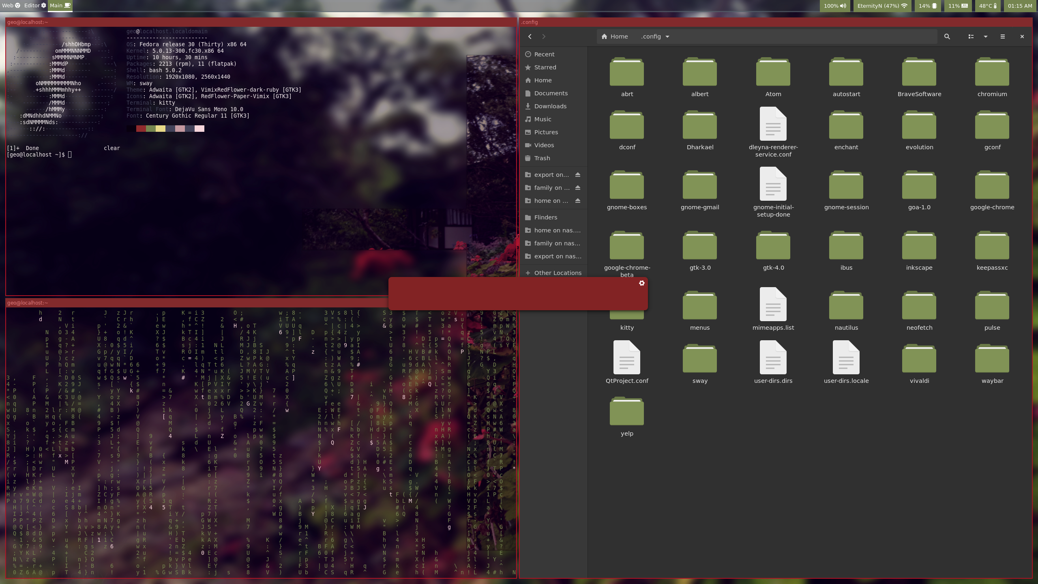The width and height of the screenshot is (1038, 584).
Task: Switch to the Web workspace
Action: click(x=11, y=6)
